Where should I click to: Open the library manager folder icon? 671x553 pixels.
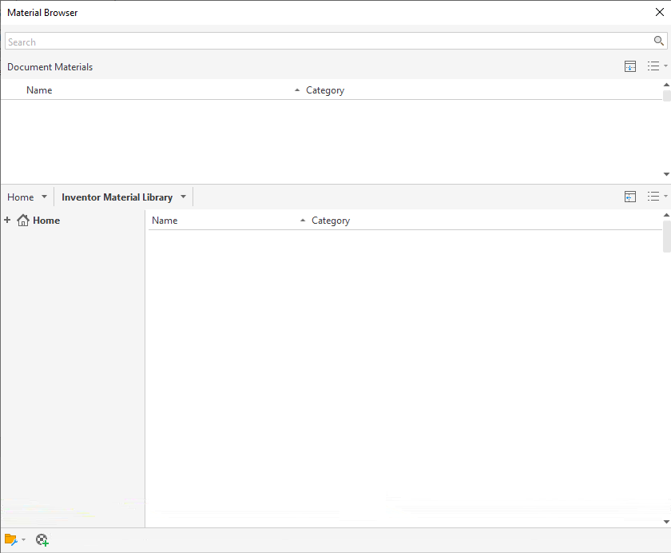coord(11,539)
